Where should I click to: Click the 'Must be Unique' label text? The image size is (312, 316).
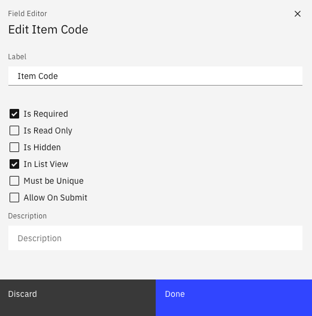pos(54,181)
